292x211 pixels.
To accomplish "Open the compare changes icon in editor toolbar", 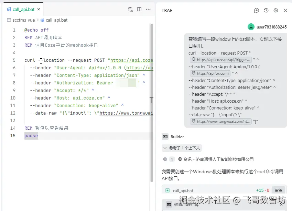I will click(130, 9).
